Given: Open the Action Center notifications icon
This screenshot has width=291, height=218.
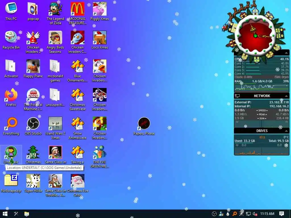Looking at the screenshot, I should coord(282,214).
